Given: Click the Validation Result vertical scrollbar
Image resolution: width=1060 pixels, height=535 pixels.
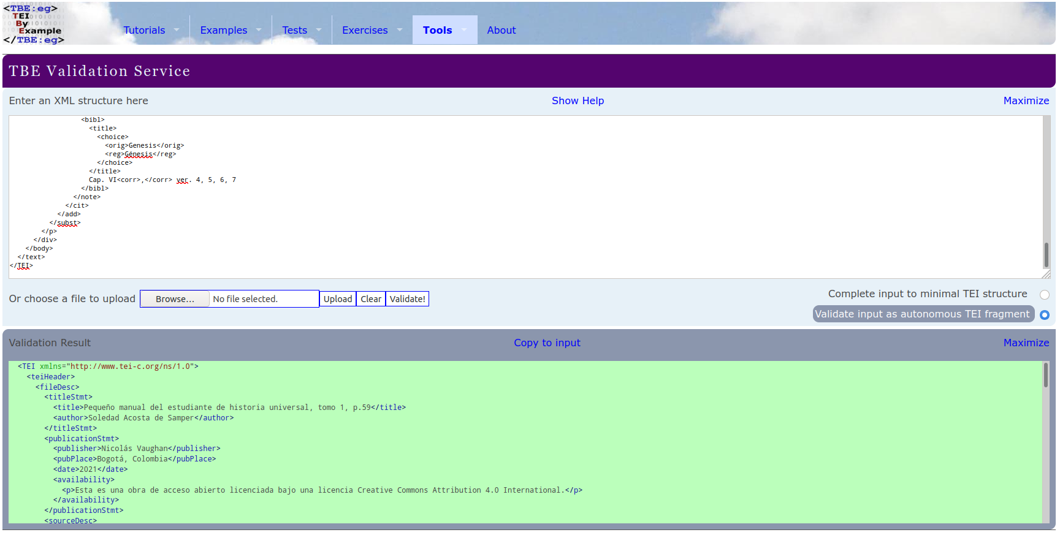Looking at the screenshot, I should coord(1045,441).
